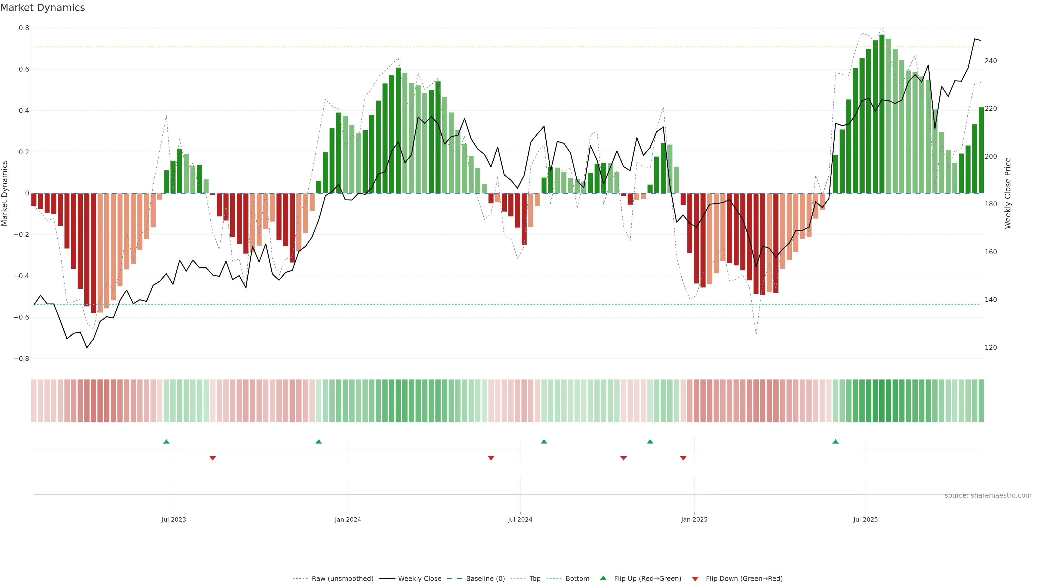
Task: Click the red Flip Down marker just before Jan 2025
Action: (683, 458)
